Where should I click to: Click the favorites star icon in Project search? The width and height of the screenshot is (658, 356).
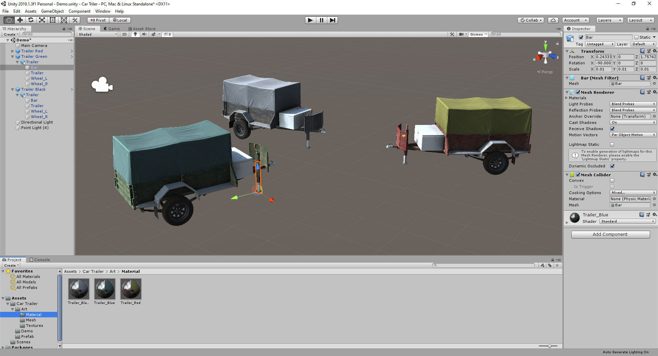click(558, 265)
